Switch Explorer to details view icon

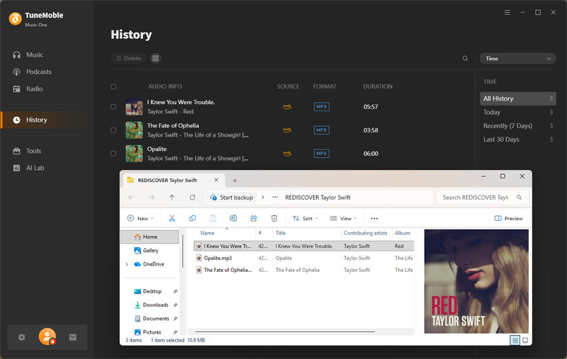coord(515,340)
